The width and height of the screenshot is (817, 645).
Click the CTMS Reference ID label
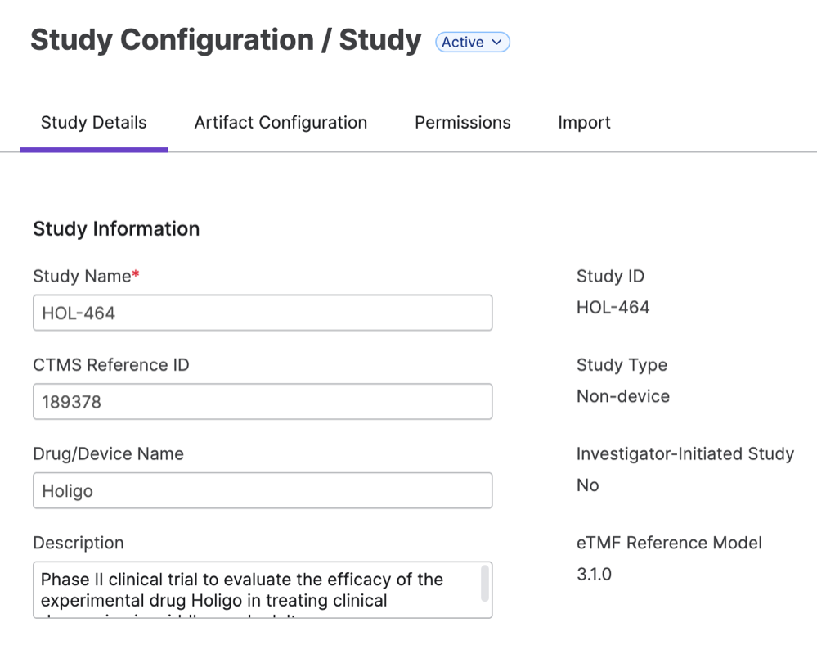tap(110, 365)
